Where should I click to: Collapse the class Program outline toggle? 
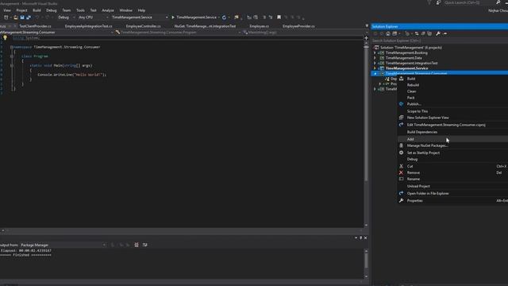tap(12, 56)
